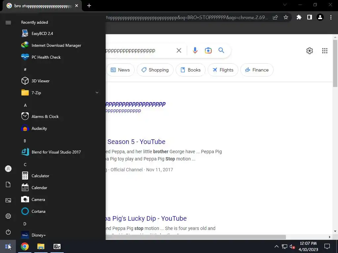Click the italic pppppp suggested search link
This screenshot has height=253, width=338.
tap(136, 104)
